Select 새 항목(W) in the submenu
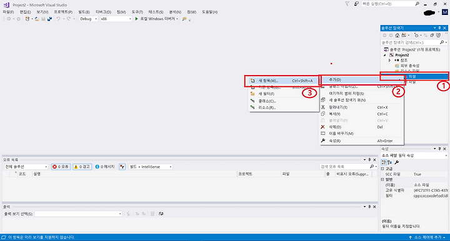The image size is (450, 241). tap(284, 81)
